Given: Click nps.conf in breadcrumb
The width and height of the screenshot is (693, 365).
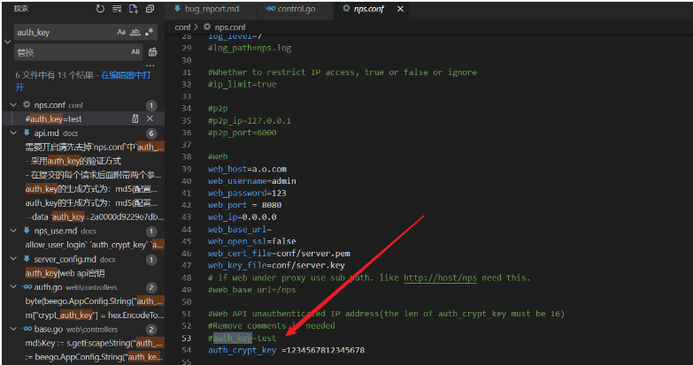Looking at the screenshot, I should (230, 27).
